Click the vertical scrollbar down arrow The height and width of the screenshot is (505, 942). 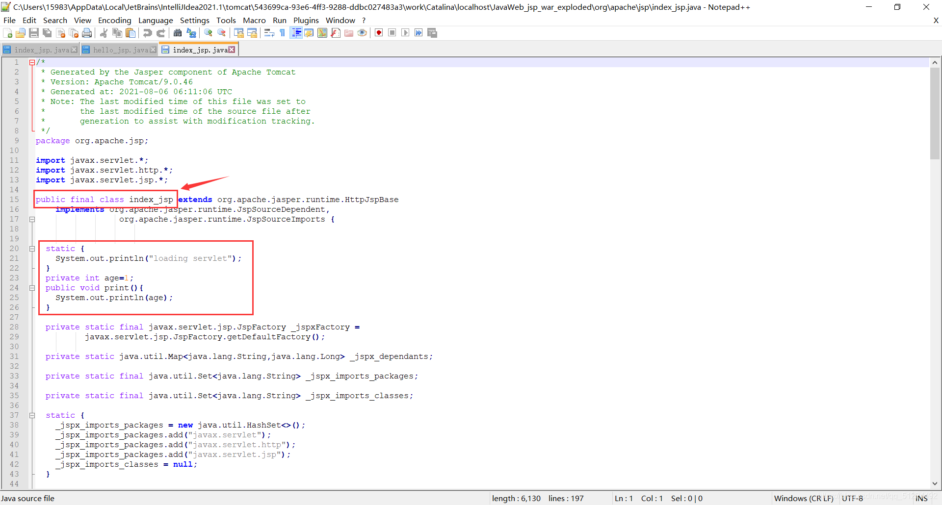[x=935, y=483]
